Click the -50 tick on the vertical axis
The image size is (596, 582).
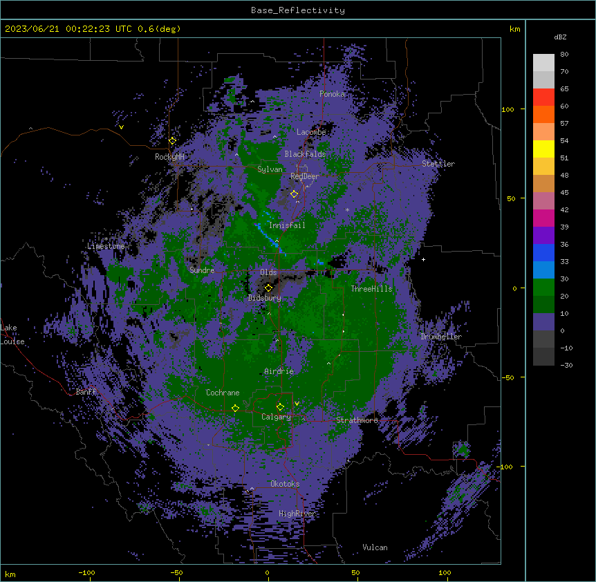[x=507, y=377]
